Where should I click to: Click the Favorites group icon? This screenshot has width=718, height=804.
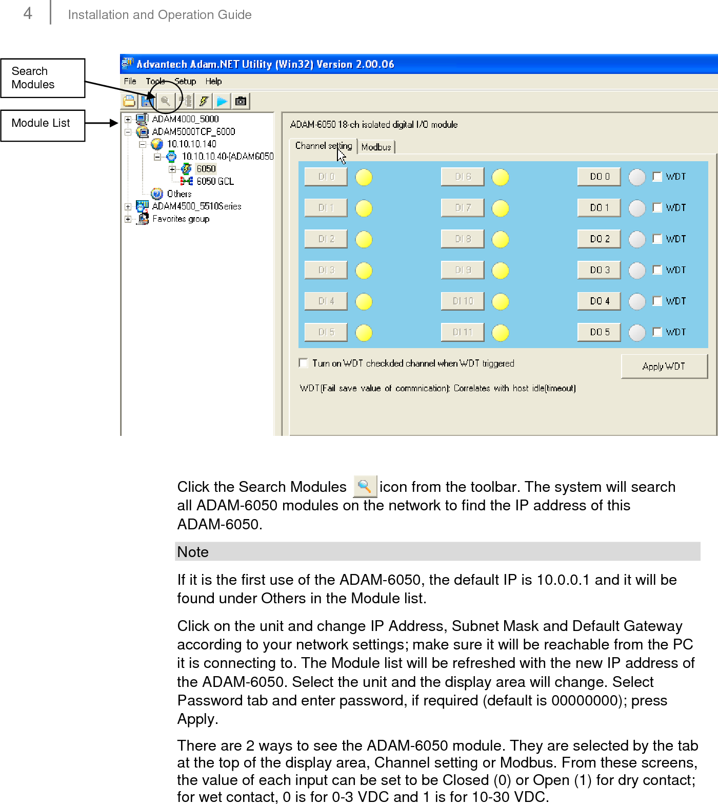pos(143,219)
